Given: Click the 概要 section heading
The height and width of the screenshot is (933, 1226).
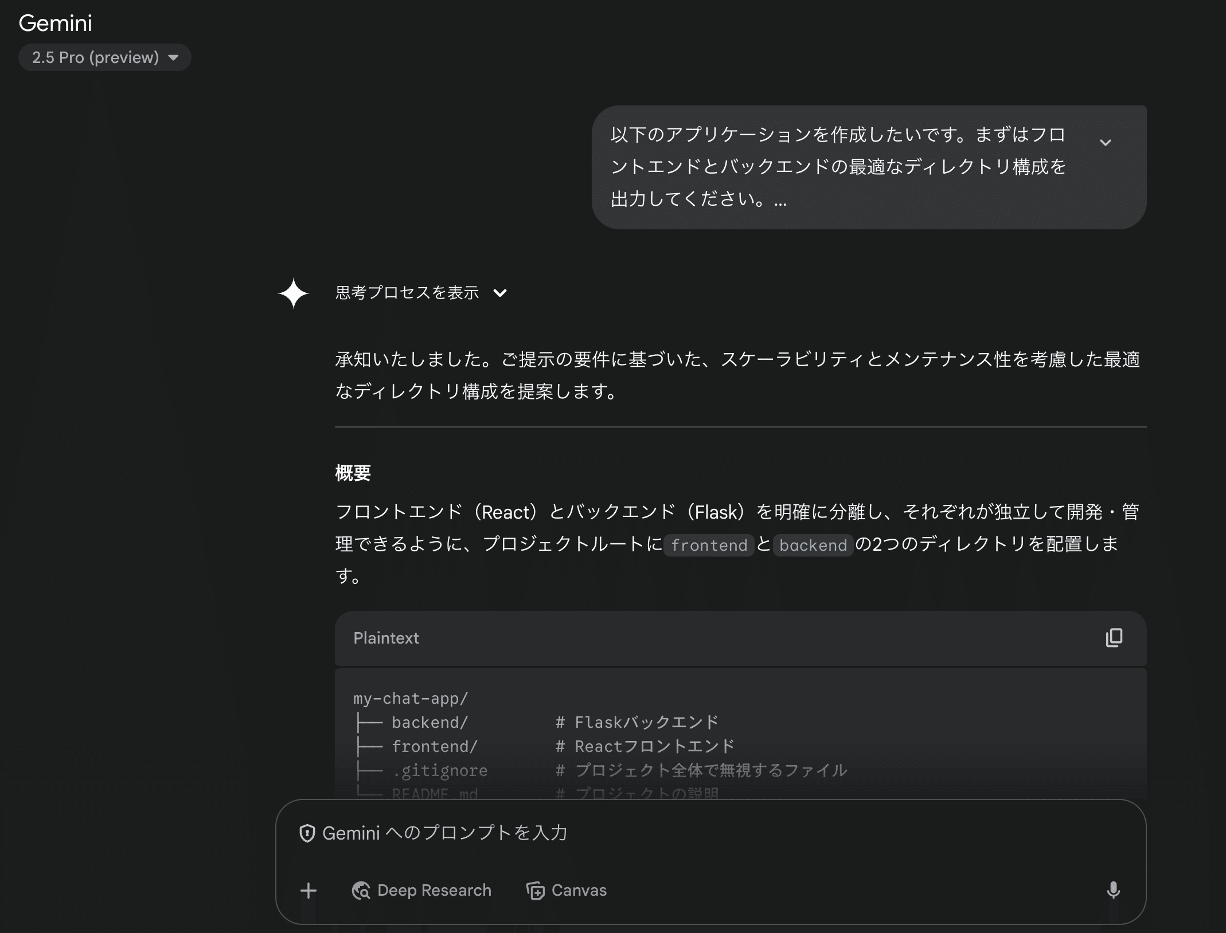Looking at the screenshot, I should 353,473.
